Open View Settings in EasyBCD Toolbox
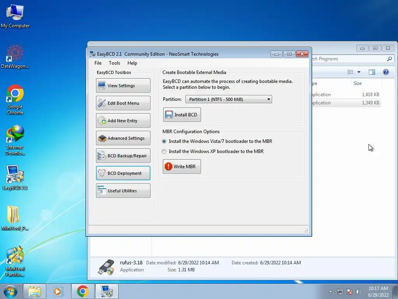 123,85
